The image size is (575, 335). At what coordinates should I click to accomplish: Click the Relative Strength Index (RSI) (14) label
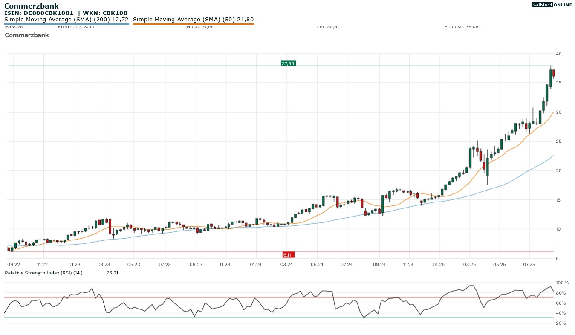43,273
